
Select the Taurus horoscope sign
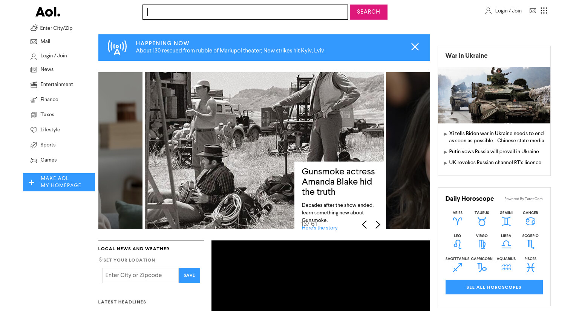(482, 219)
